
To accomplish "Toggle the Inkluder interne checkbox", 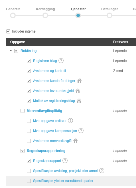I will (8, 31).
